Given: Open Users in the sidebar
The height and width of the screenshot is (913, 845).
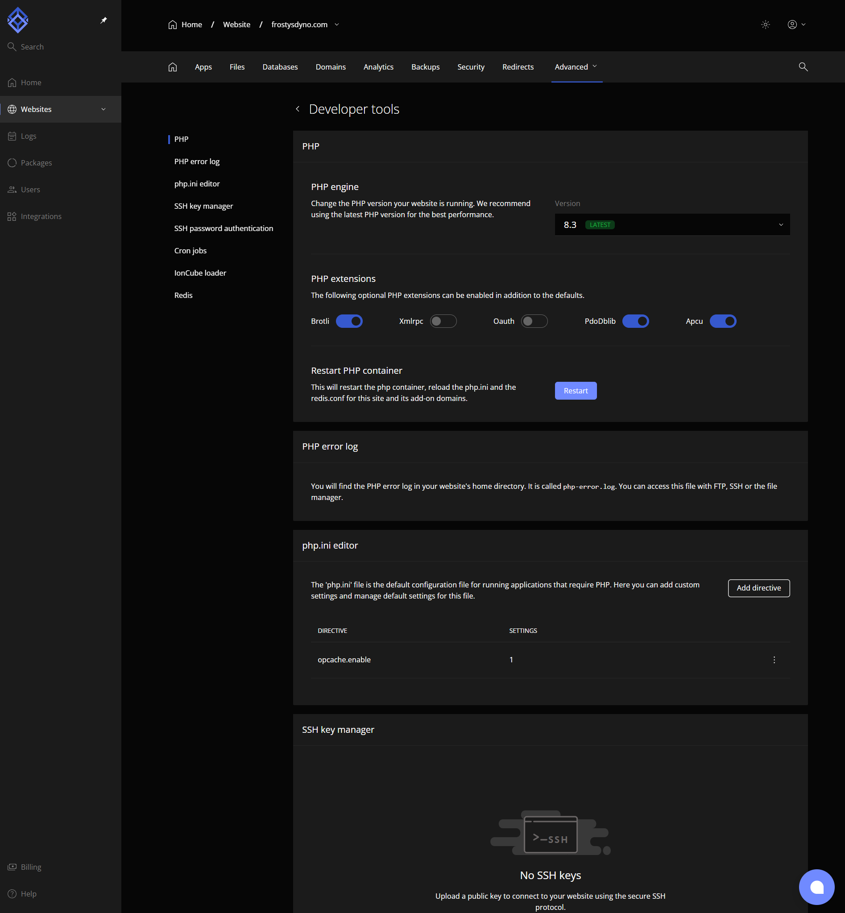Looking at the screenshot, I should pyautogui.click(x=60, y=189).
